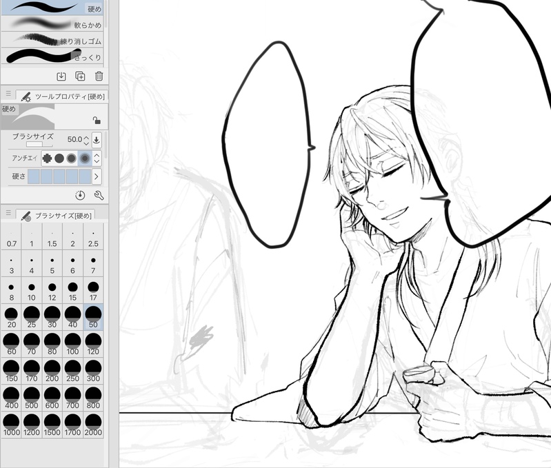Select the ざっくり rough brush

pos(52,56)
